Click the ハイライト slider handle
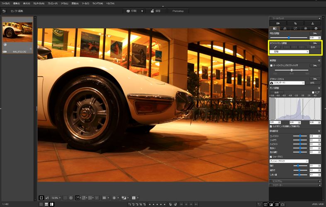This screenshot has width=326, height=207. point(300,144)
